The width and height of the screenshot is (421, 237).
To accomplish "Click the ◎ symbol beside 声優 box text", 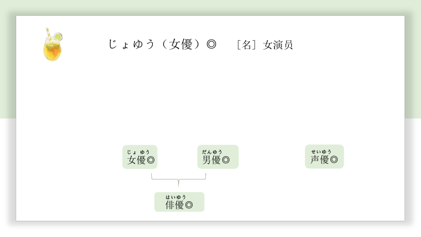I will click(334, 160).
